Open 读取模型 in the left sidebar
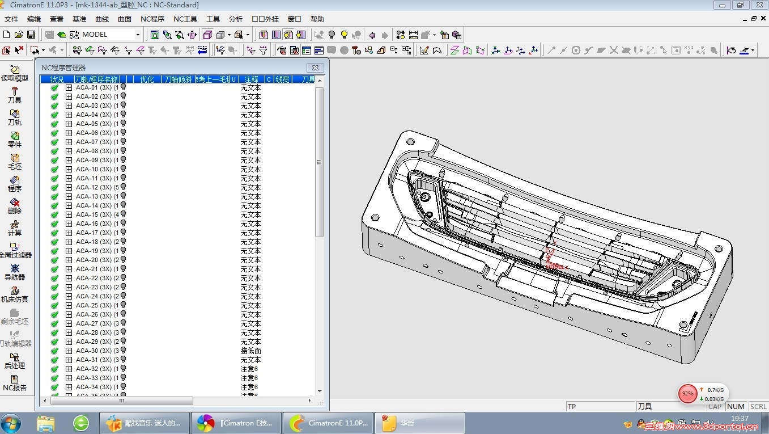 tap(15, 73)
